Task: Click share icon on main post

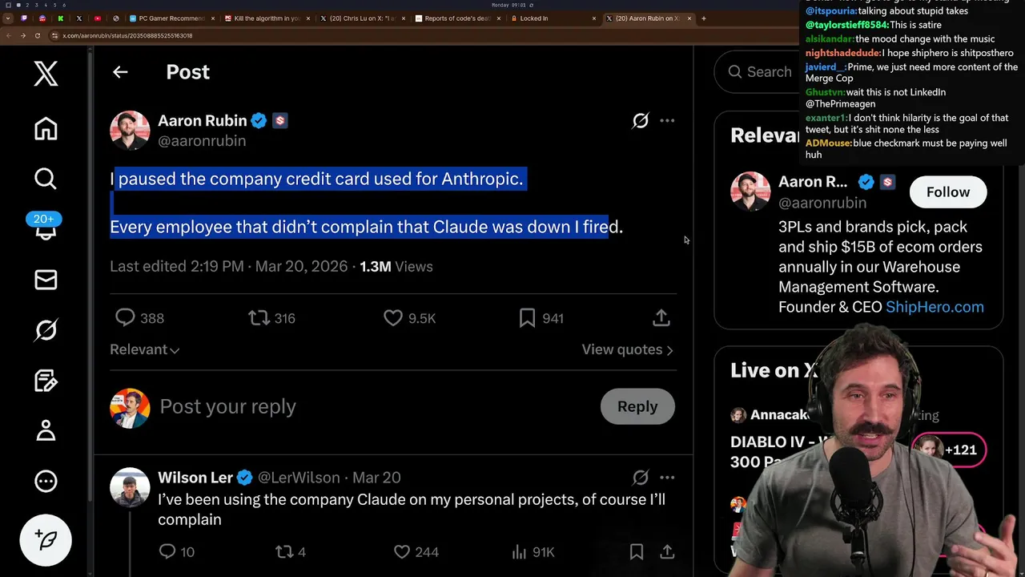Action: (661, 318)
